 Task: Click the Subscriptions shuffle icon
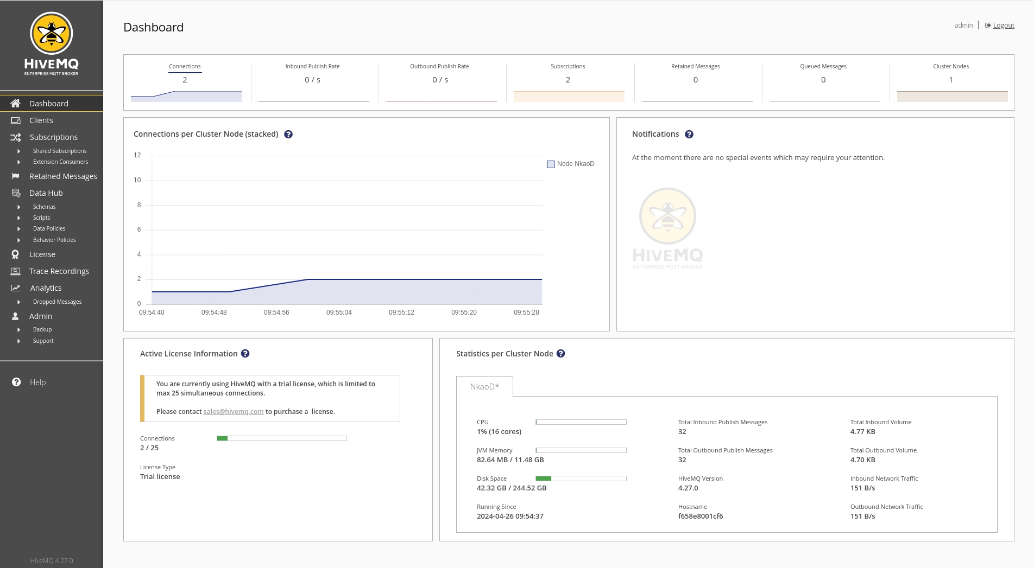16,137
